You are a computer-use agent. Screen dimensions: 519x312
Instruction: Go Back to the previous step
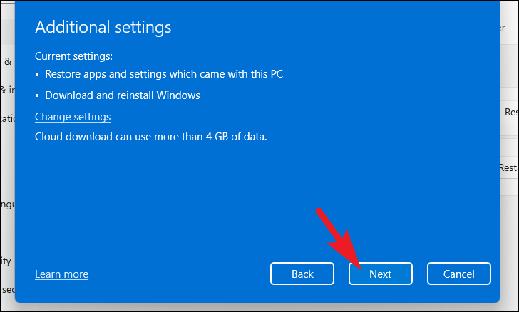tap(302, 274)
